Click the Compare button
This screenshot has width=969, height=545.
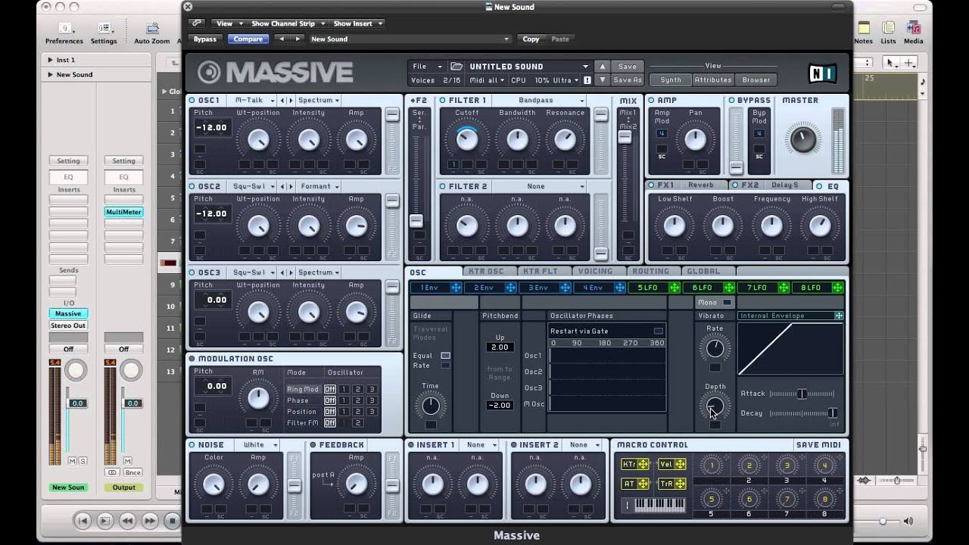pyautogui.click(x=248, y=39)
